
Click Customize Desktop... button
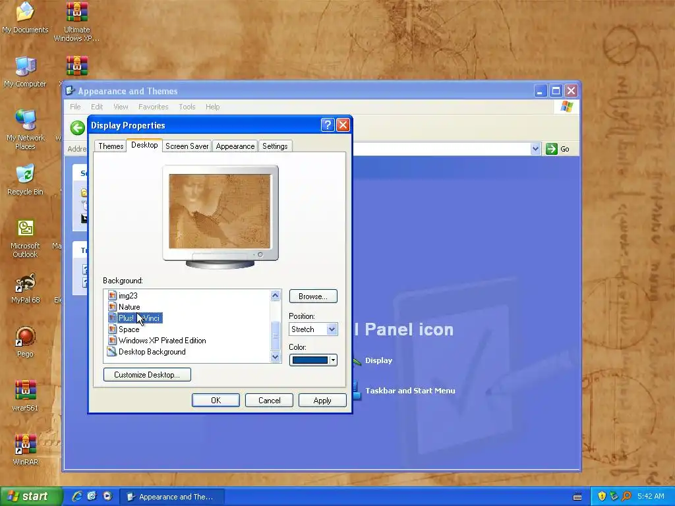(147, 375)
